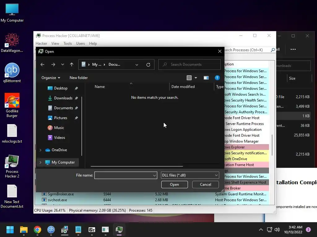The height and width of the screenshot is (237, 317).
Task: Select the Godlike Burger desktop shortcut
Action: click(12, 105)
